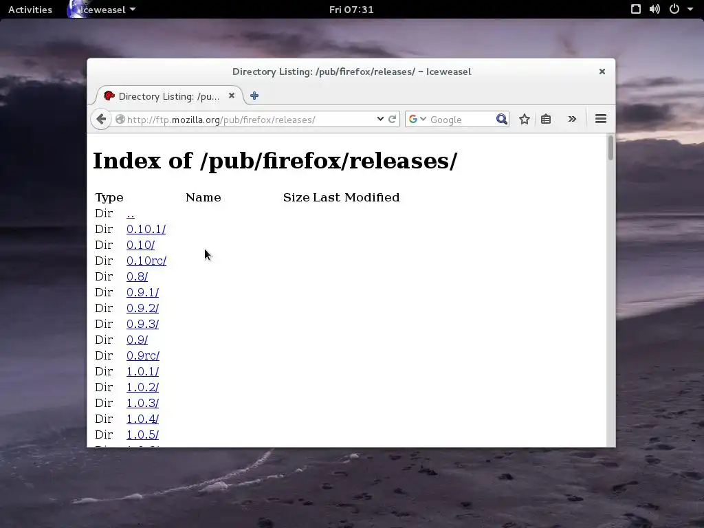This screenshot has width=704, height=528.
Task: Click the magnifier search icon
Action: click(x=501, y=119)
